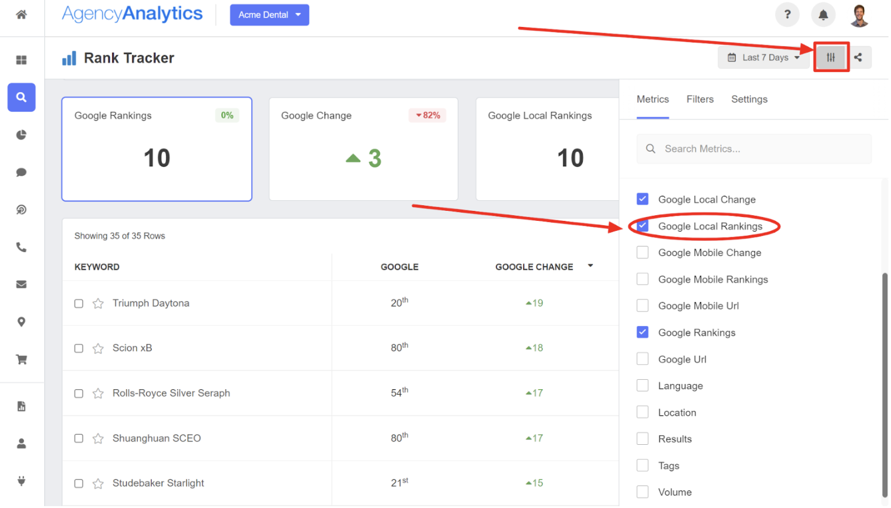Toggle the Google Change column sort arrow
The width and height of the screenshot is (891, 508).
point(590,267)
